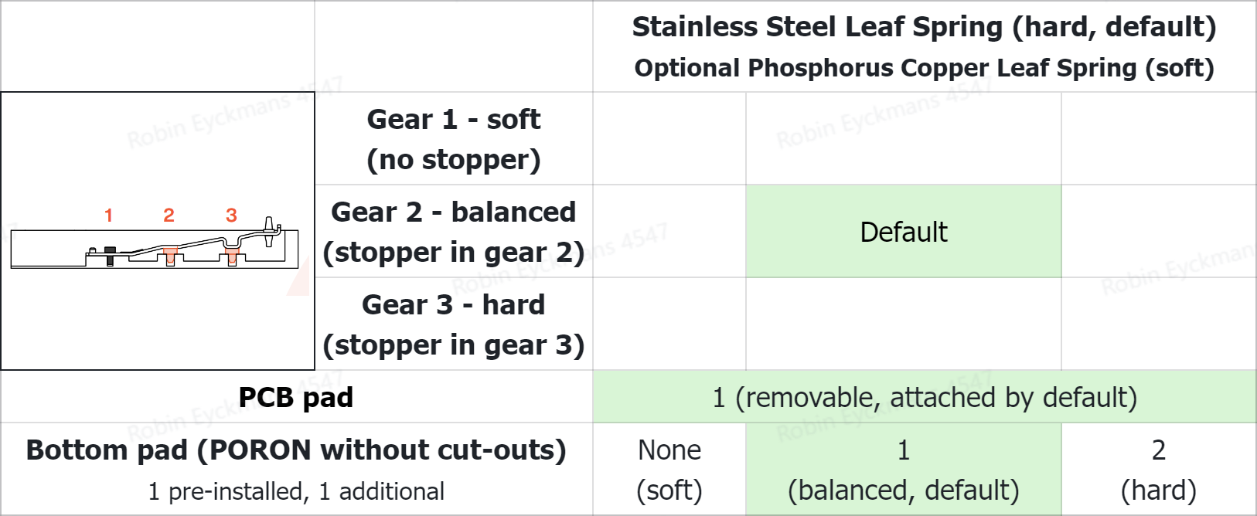Viewport: 1257px width, 516px height.
Task: Click the upright pin at the diagram's right end
Action: point(269,230)
